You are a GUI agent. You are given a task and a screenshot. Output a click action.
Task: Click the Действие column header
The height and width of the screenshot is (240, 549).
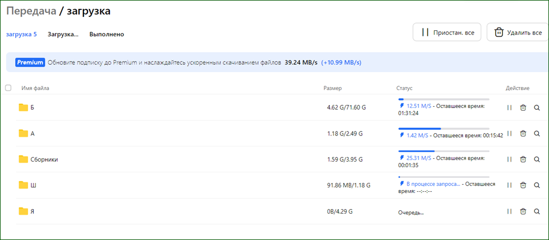tap(518, 88)
